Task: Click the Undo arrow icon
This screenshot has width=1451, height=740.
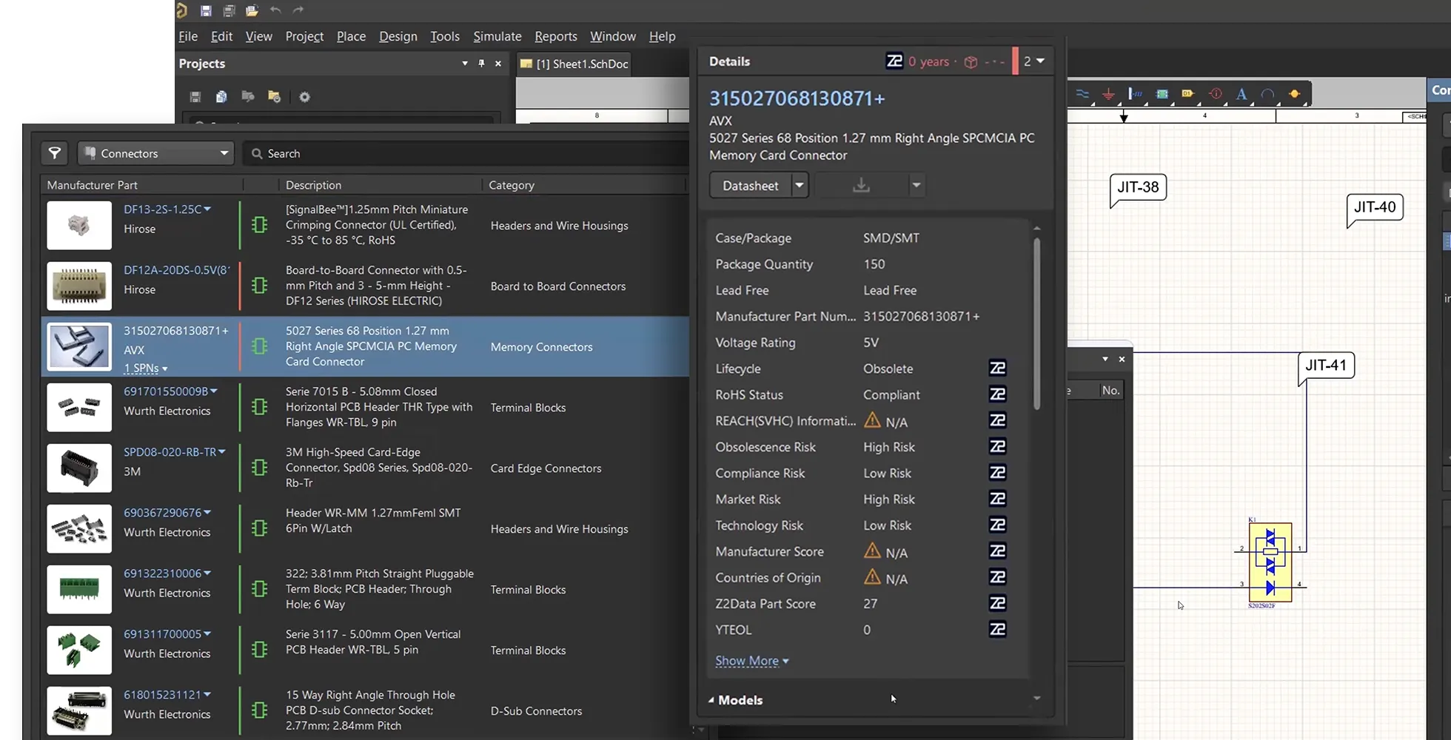Action: (x=275, y=10)
